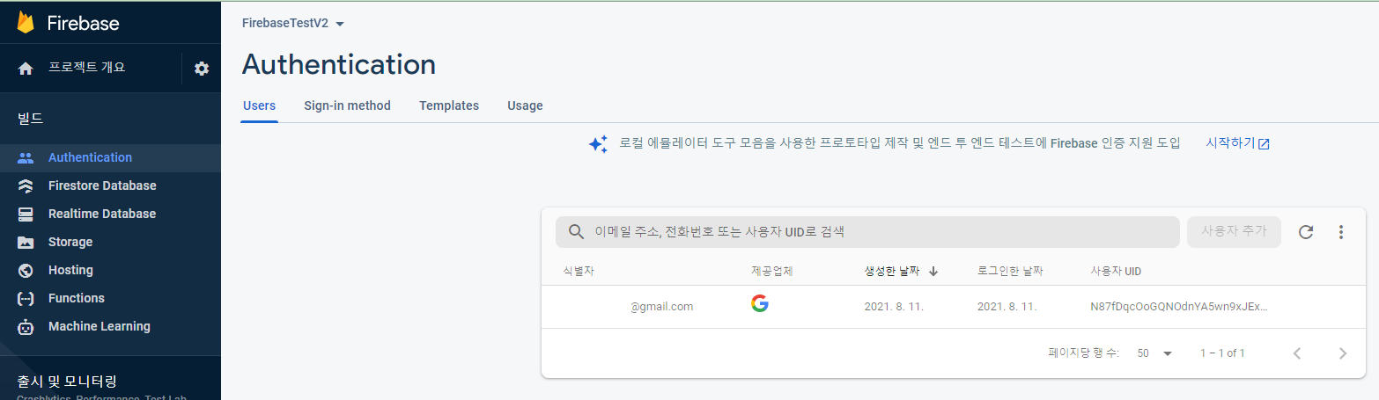1379x400 pixels.
Task: Click the 프로젝트 개요 link
Action: [87, 68]
